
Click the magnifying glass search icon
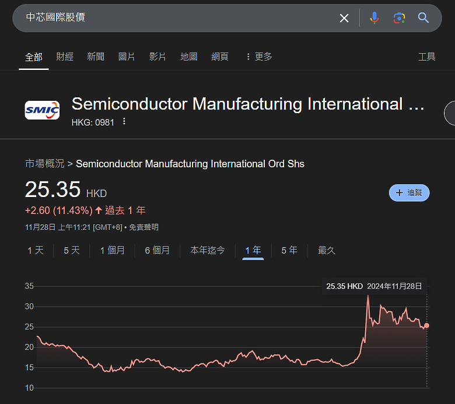click(x=423, y=17)
